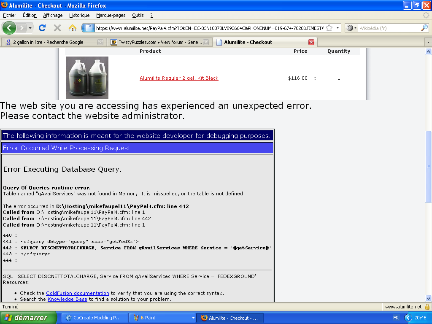Expand hidden system tray icons arrow
432x324 pixels.
[408, 318]
